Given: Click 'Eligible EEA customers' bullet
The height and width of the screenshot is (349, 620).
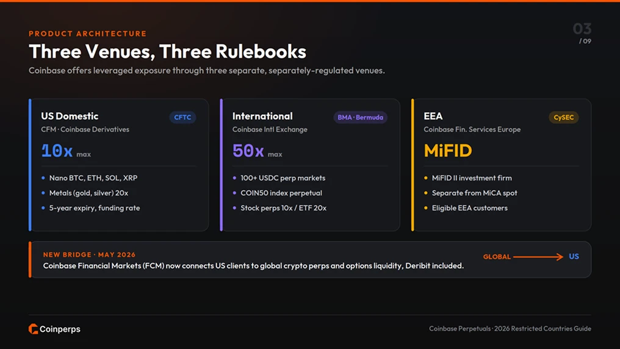Looking at the screenshot, I should (470, 208).
